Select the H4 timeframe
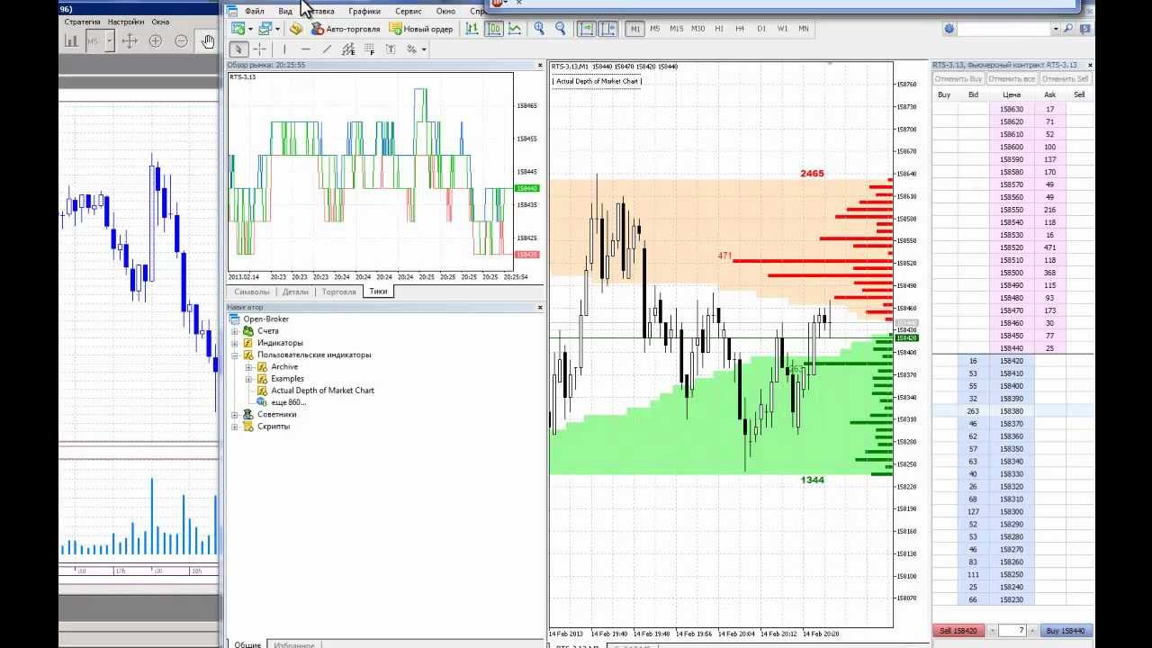This screenshot has height=648, width=1152. click(740, 29)
